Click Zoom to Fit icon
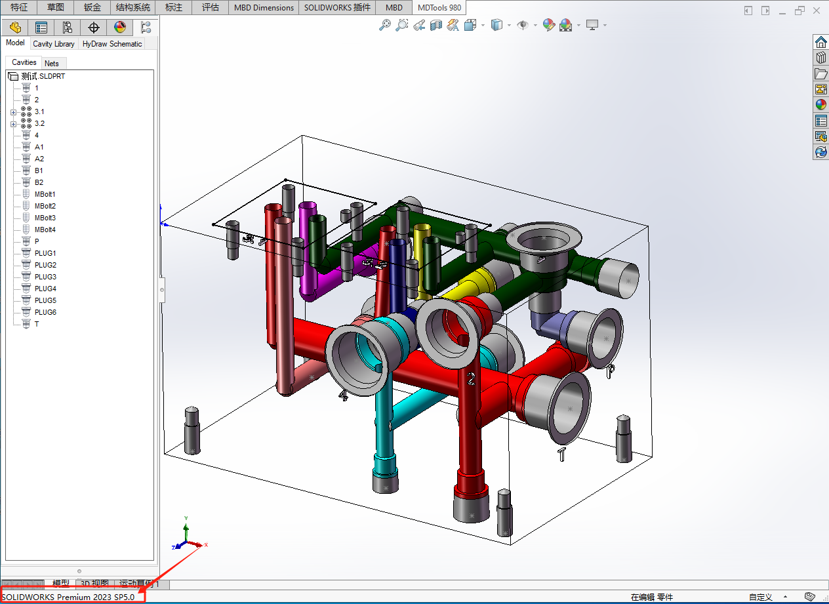829x604 pixels. 385,25
